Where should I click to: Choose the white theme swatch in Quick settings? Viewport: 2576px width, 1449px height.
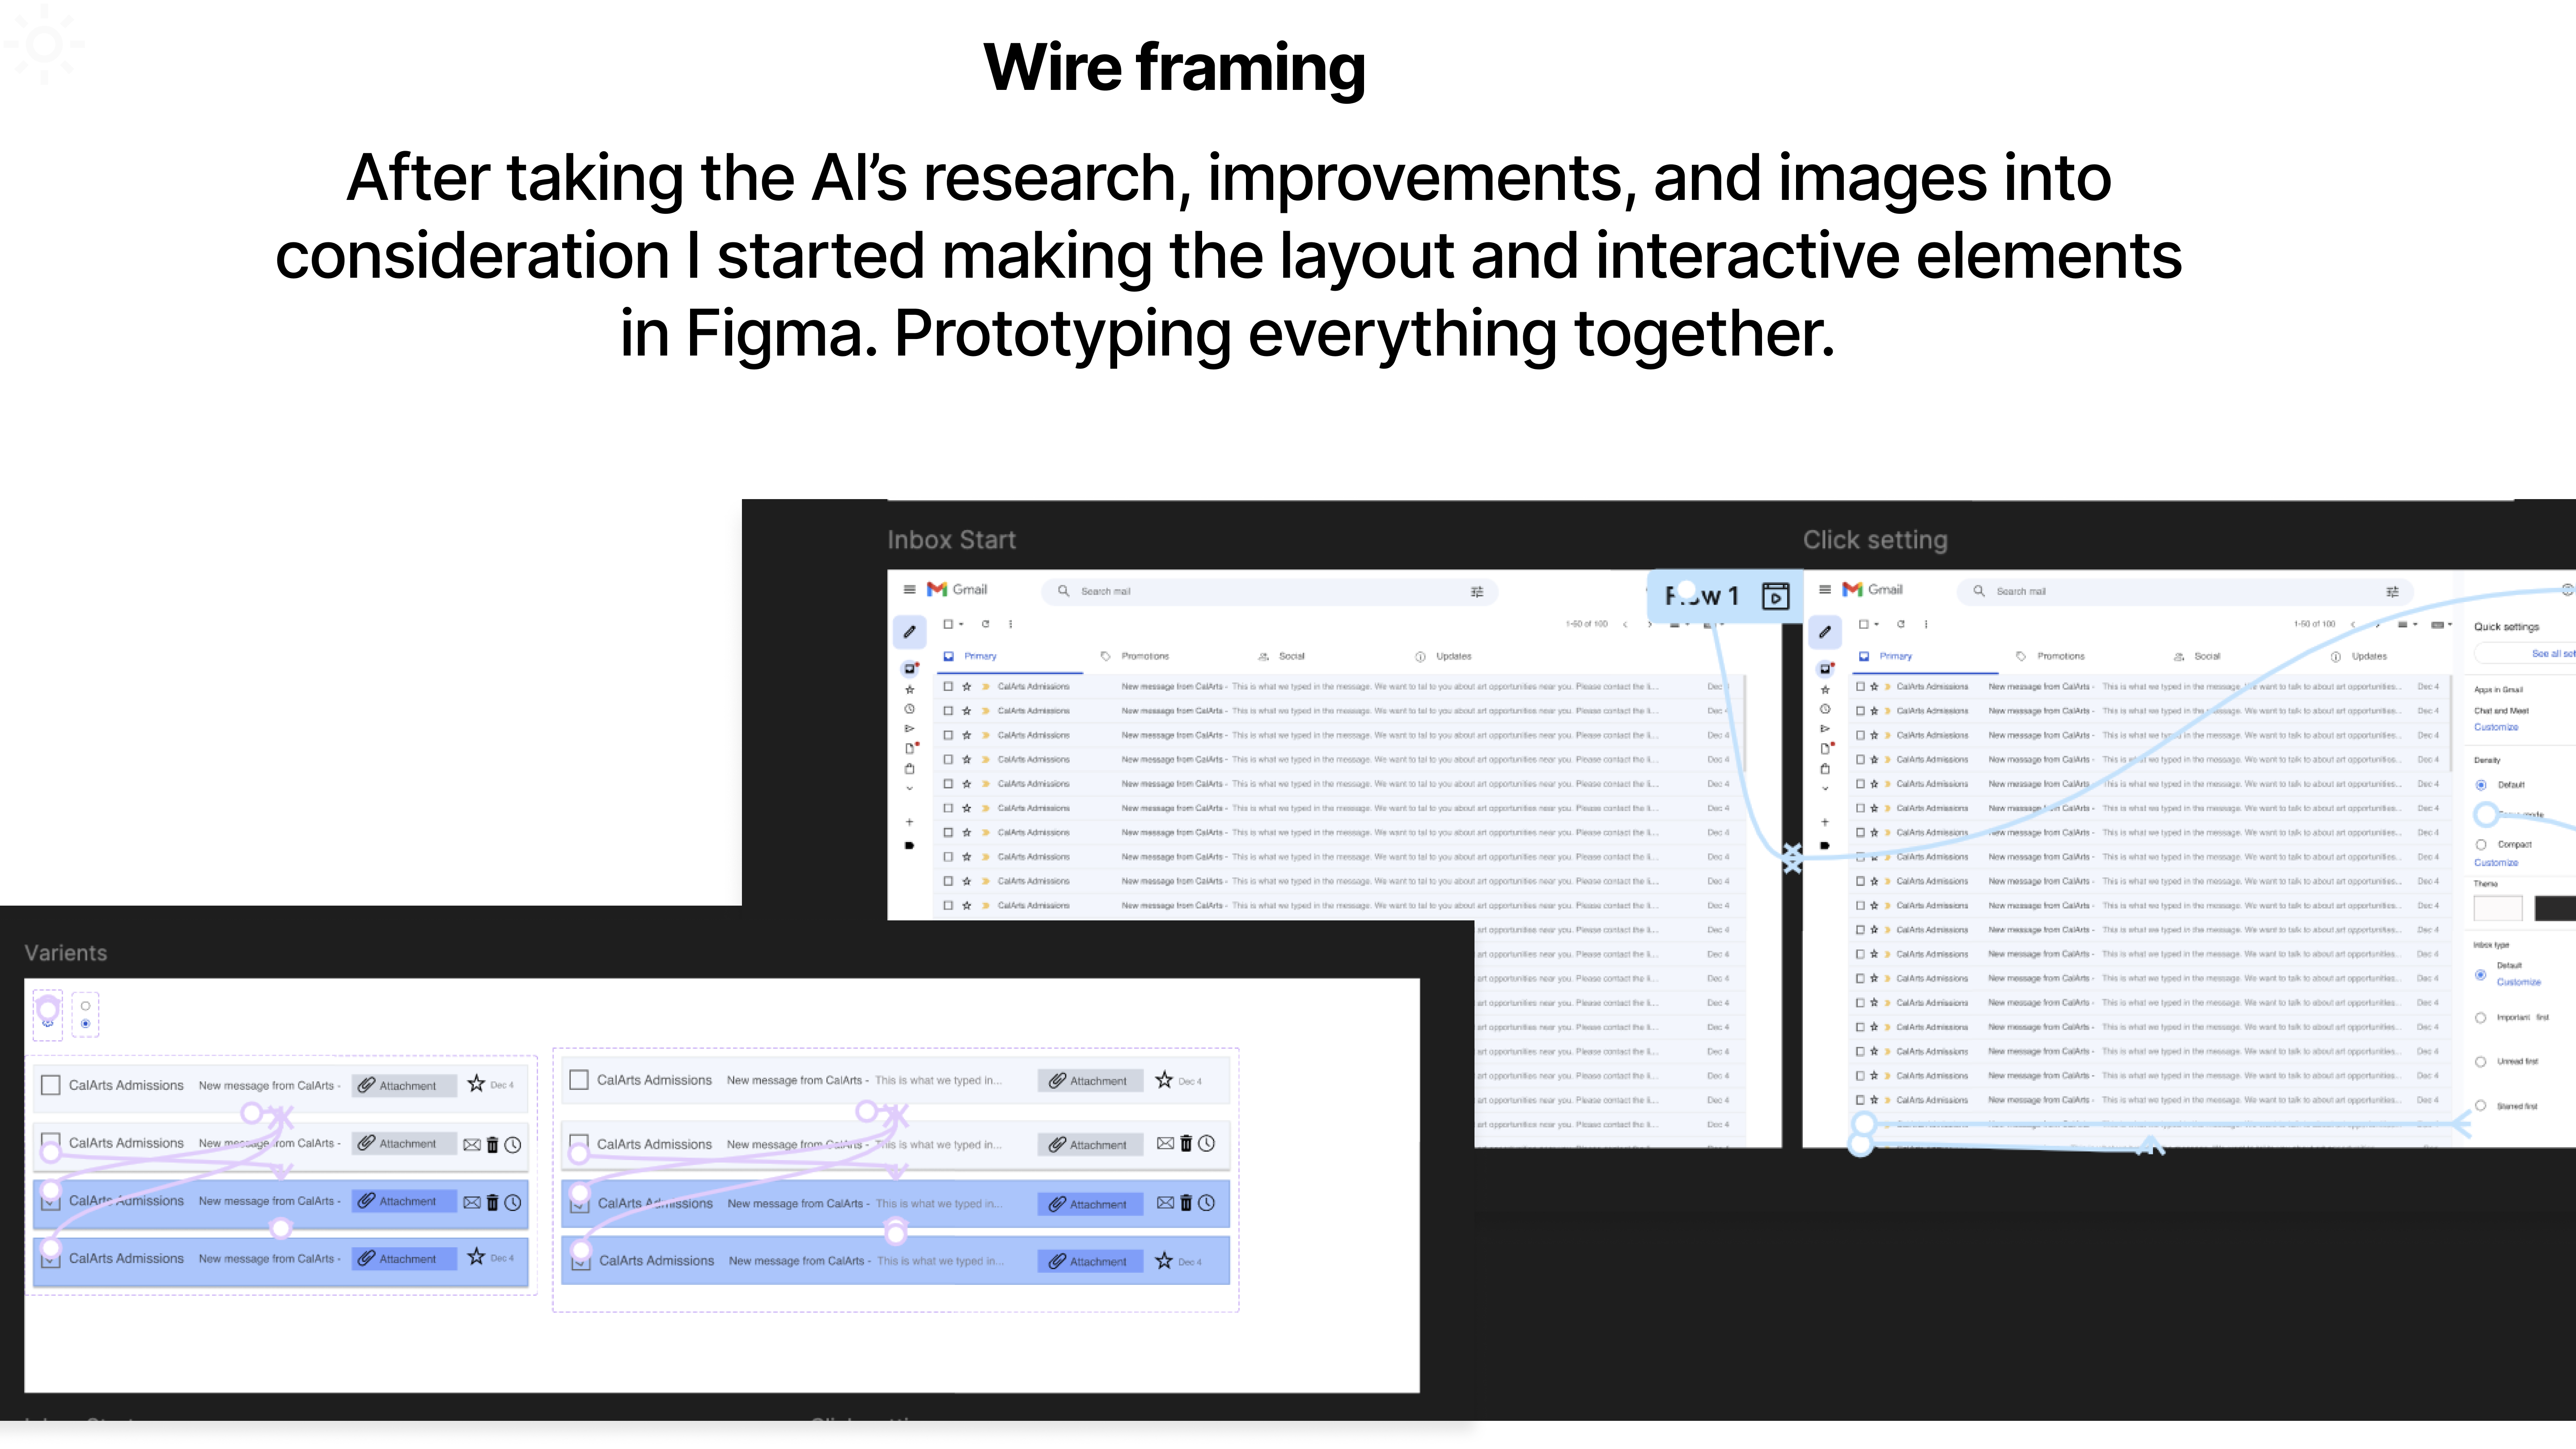(x=2498, y=908)
